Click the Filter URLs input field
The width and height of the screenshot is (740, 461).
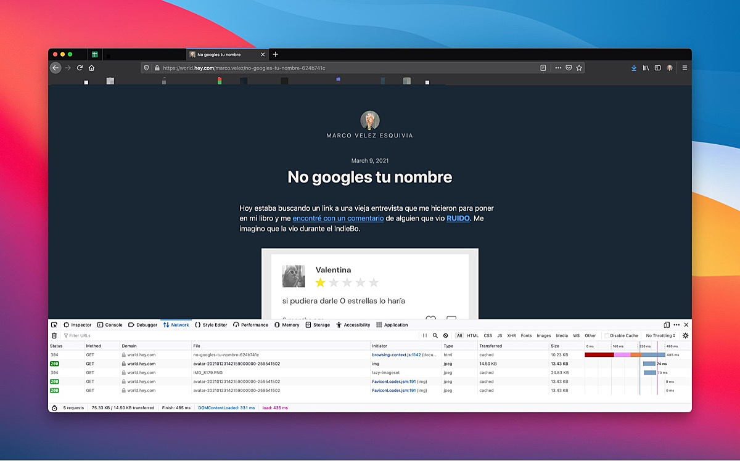(240, 335)
